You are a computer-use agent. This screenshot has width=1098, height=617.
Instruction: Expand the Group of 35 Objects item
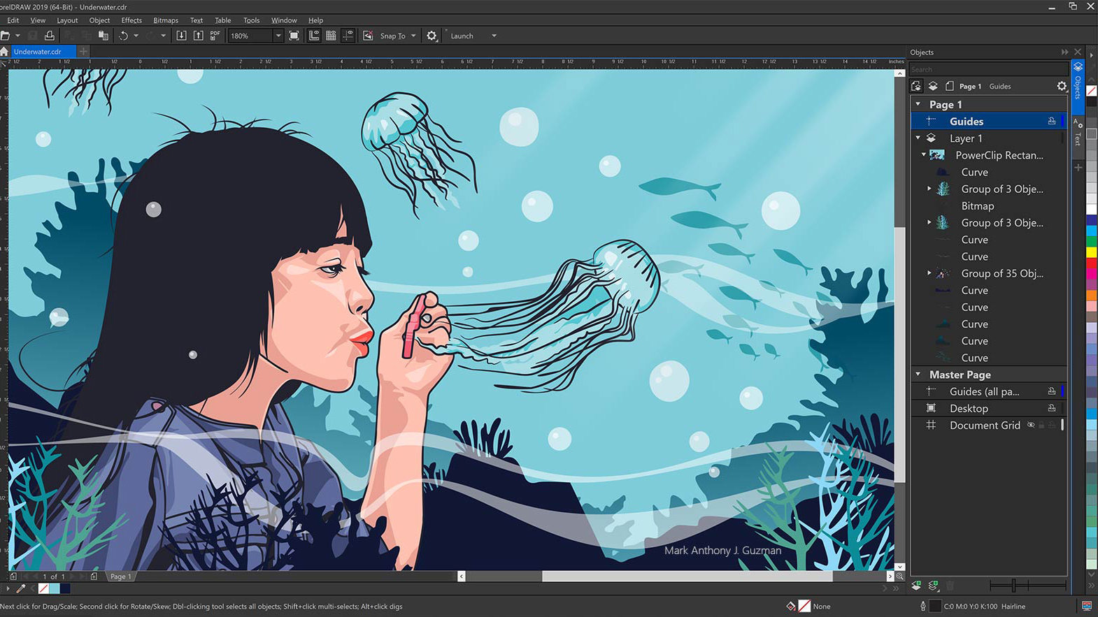[929, 273]
